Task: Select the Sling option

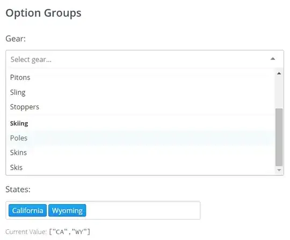Action: pyautogui.click(x=141, y=92)
